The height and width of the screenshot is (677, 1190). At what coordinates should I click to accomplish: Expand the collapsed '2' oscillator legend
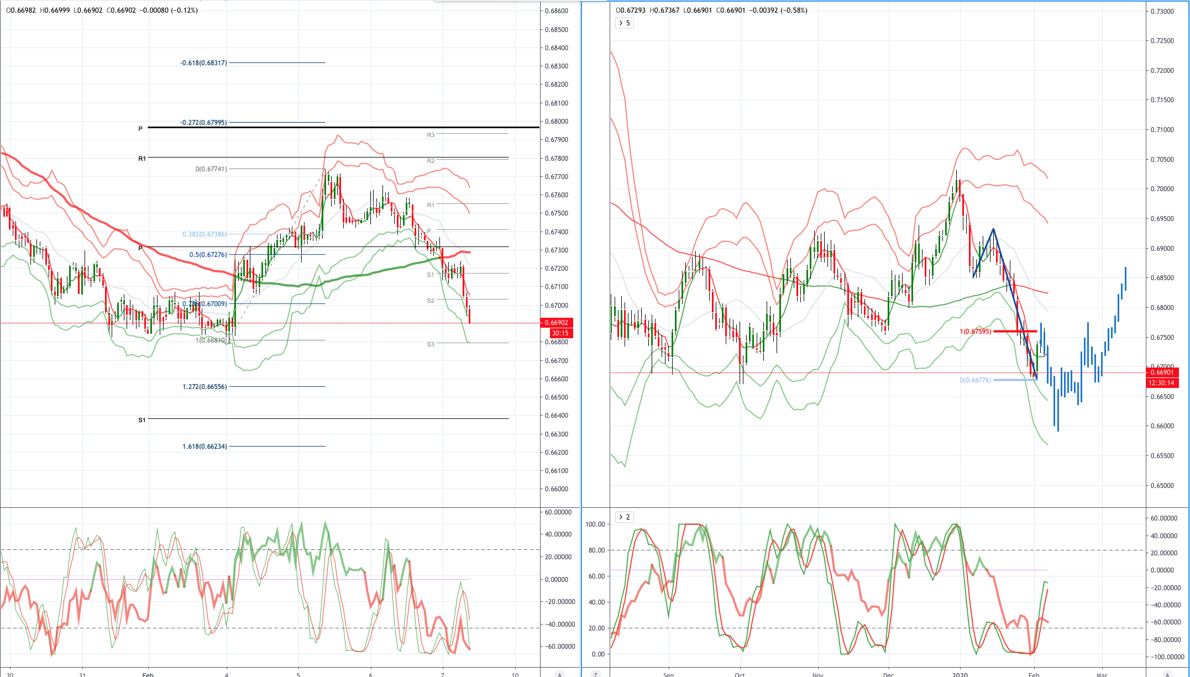point(624,517)
